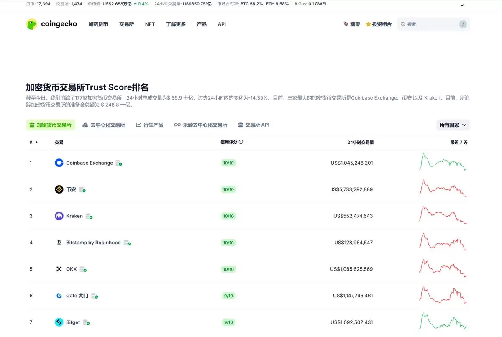The width and height of the screenshot is (502, 337).
Task: Open the Gate 大门 exchange link
Action: [x=77, y=296]
